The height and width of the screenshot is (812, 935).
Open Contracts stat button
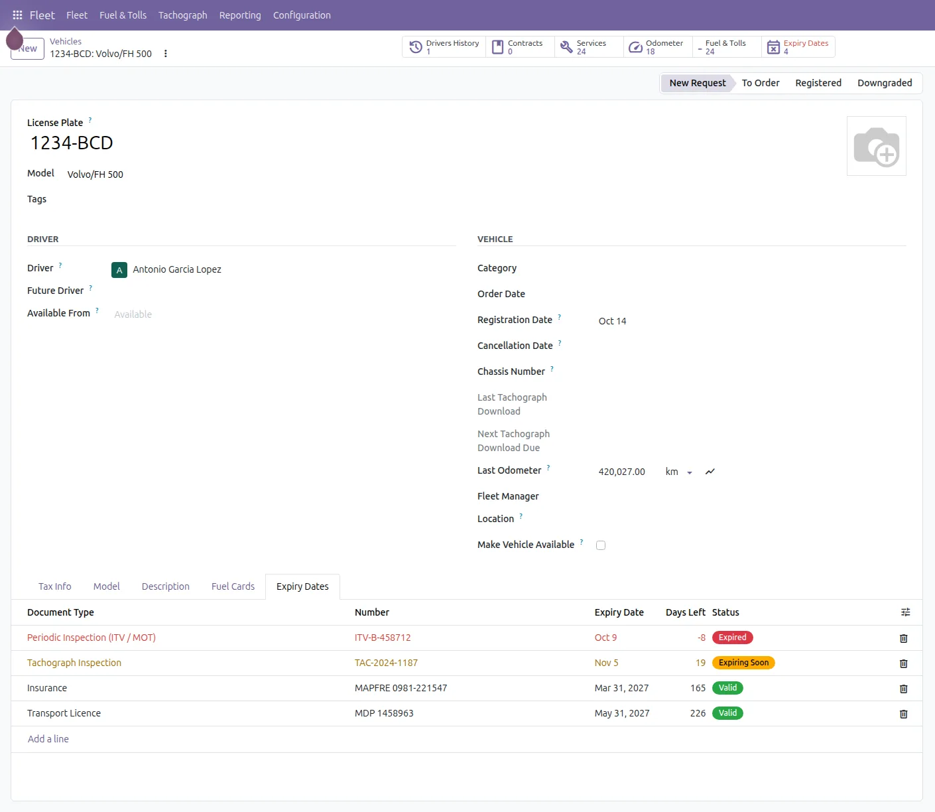click(x=521, y=47)
